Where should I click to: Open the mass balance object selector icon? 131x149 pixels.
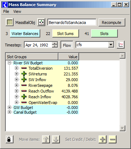[41, 22]
